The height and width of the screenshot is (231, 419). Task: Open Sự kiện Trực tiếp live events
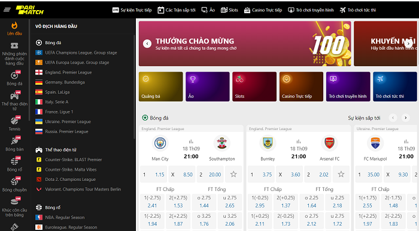coord(132,10)
